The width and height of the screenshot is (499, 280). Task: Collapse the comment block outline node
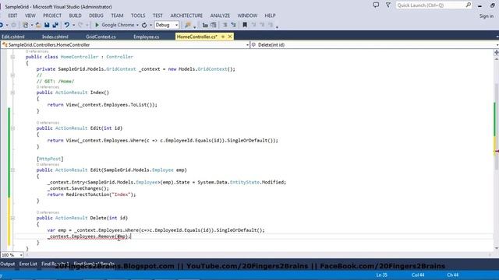(12, 75)
